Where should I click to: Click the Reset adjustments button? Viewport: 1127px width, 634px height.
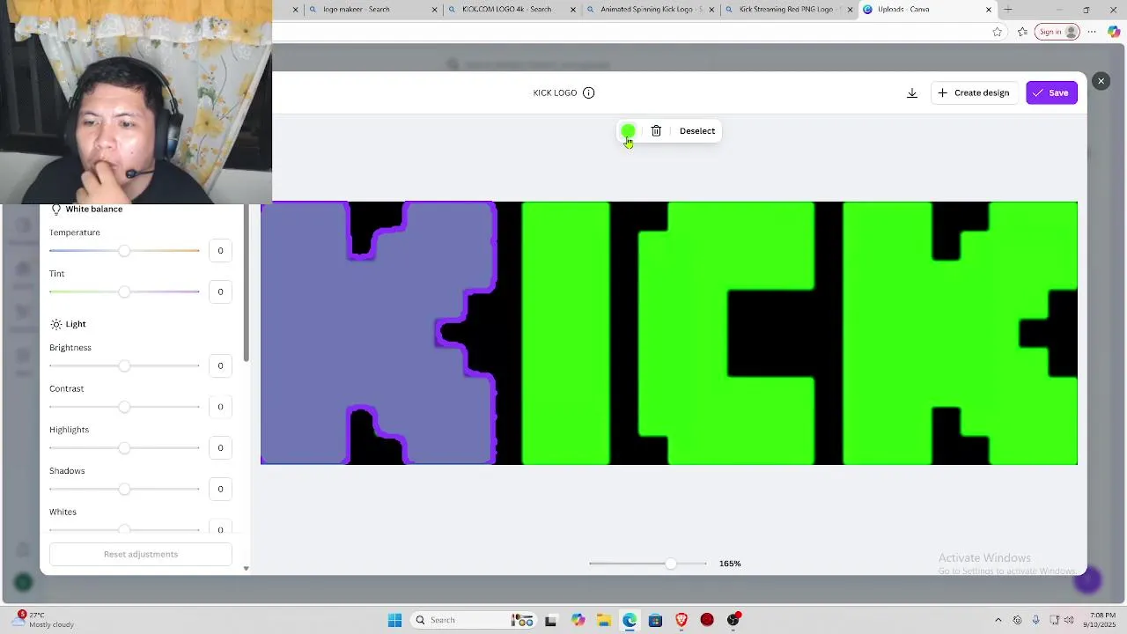click(x=141, y=554)
